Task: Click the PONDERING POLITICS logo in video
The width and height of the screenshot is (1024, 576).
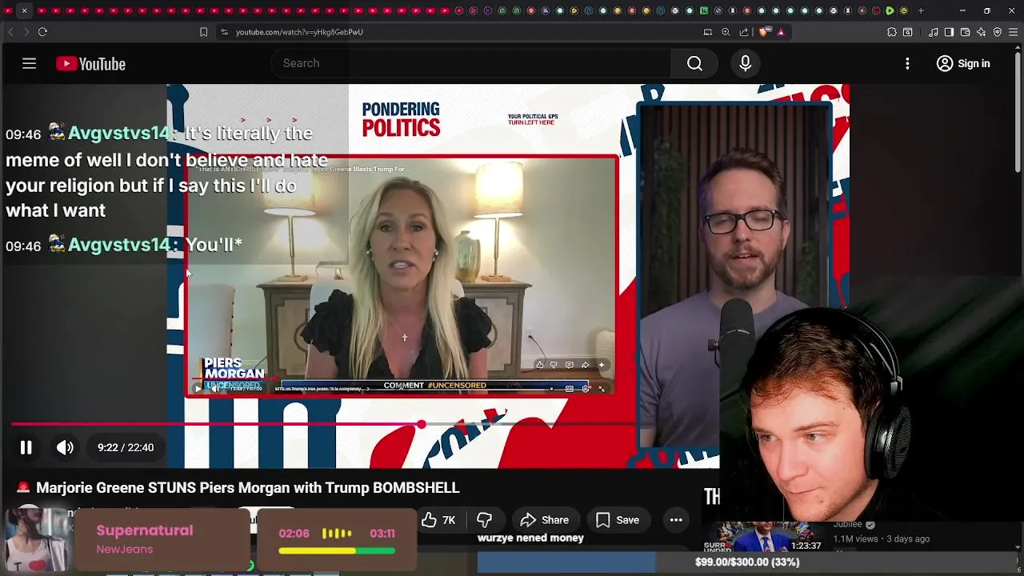Action: [401, 119]
